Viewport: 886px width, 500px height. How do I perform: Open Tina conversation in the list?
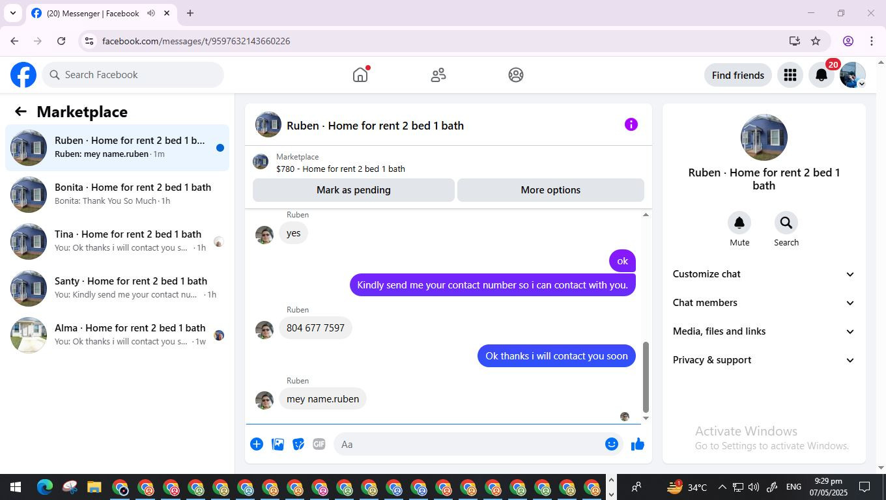pyautogui.click(x=117, y=242)
